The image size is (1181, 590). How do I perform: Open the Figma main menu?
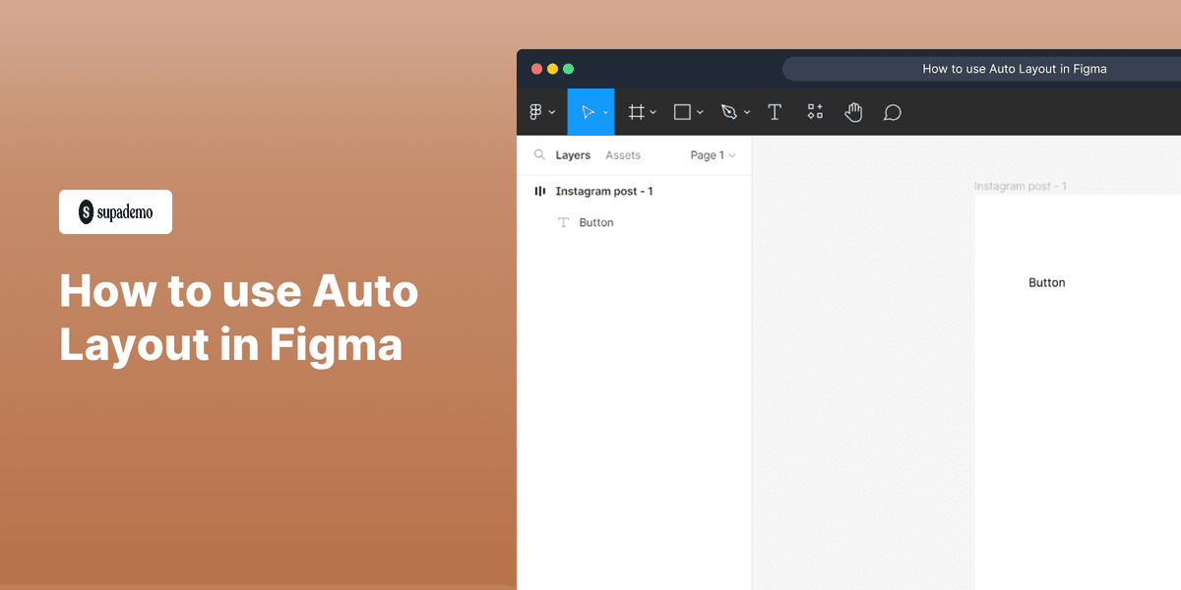(x=536, y=111)
